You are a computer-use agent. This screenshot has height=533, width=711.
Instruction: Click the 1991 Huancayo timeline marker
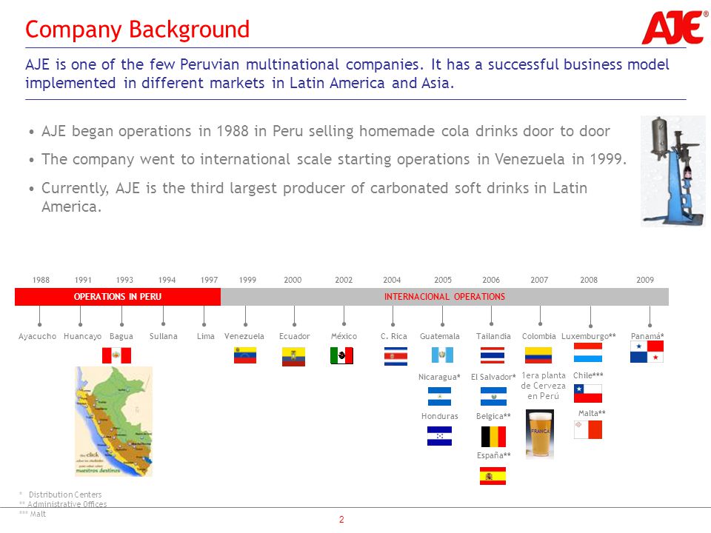80,324
